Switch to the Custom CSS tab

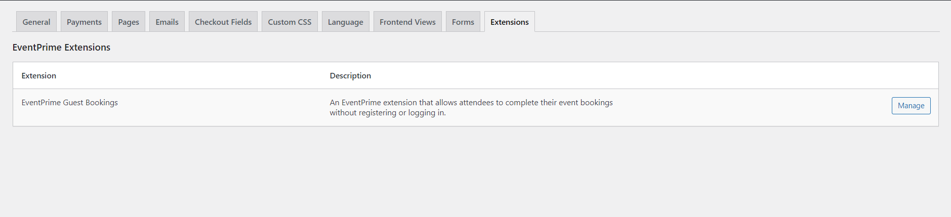[290, 22]
